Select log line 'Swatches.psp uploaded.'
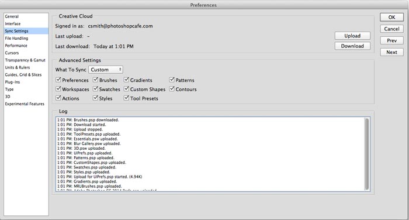The width and height of the screenshot is (409, 220). pos(87,167)
